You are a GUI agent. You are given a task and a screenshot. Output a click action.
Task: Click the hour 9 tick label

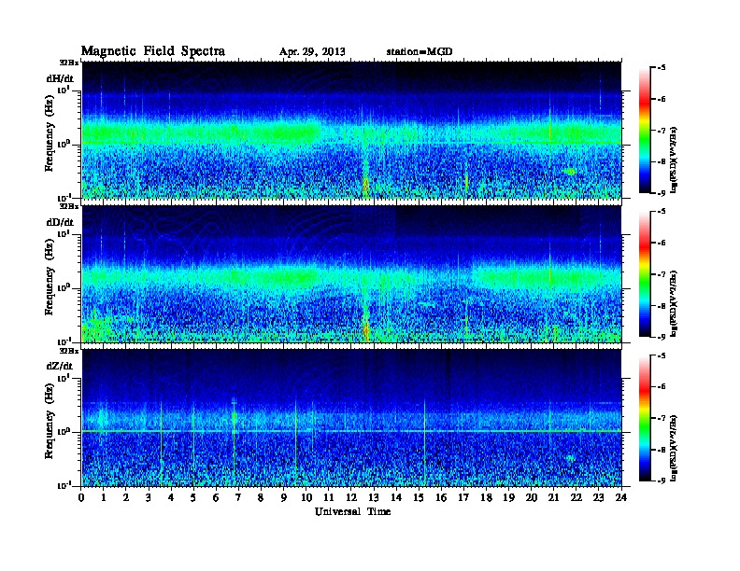(x=284, y=498)
